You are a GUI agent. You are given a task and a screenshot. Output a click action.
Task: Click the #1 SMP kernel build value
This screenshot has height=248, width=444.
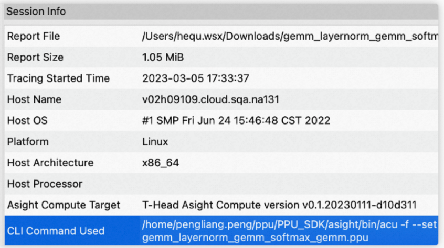coord(236,120)
